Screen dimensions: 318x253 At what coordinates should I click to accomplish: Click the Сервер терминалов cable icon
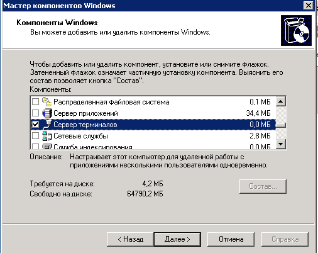pos(47,125)
